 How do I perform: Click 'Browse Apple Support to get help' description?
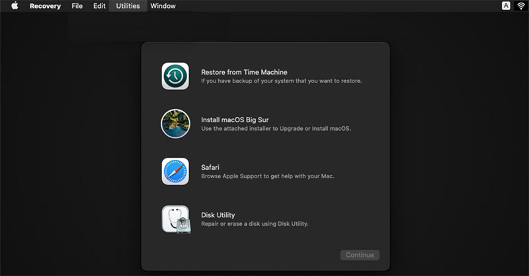tap(268, 176)
